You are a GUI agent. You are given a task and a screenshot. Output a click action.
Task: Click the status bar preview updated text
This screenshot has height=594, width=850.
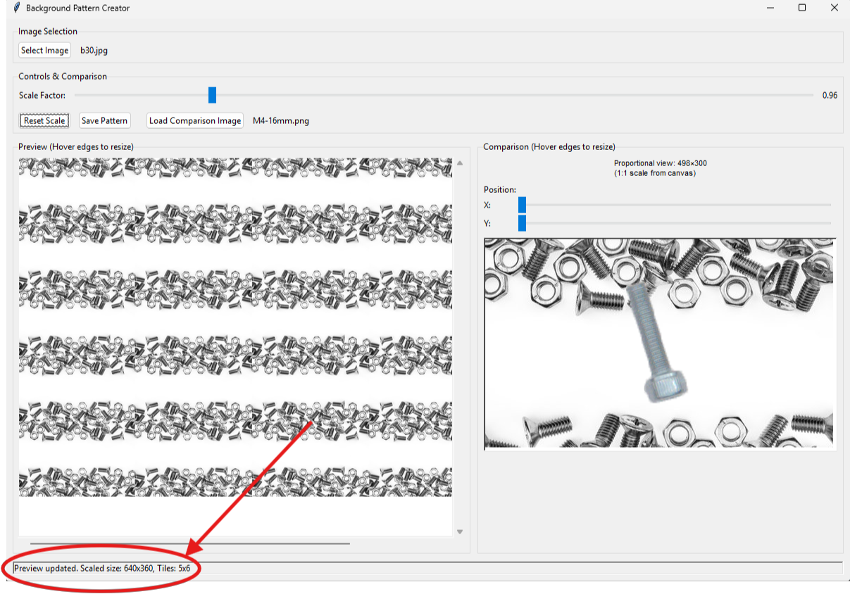pyautogui.click(x=102, y=568)
